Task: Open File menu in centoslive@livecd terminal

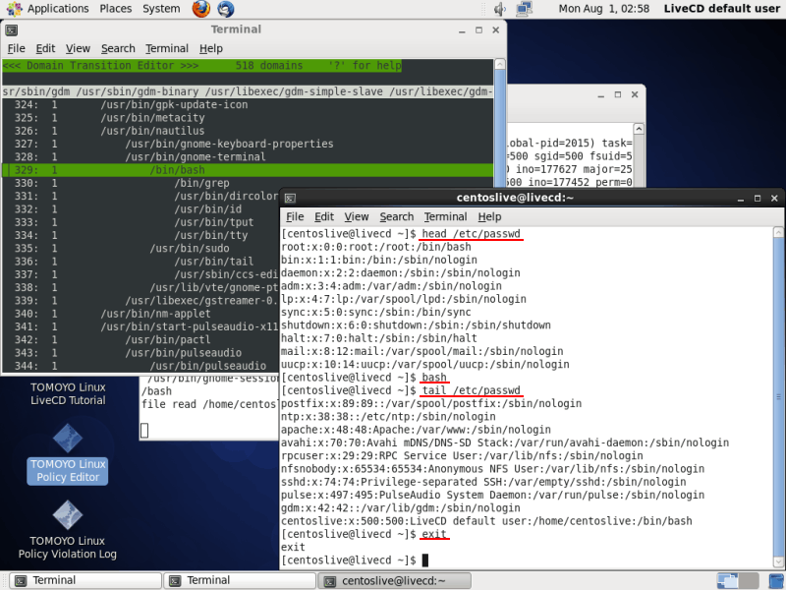Action: (x=295, y=216)
